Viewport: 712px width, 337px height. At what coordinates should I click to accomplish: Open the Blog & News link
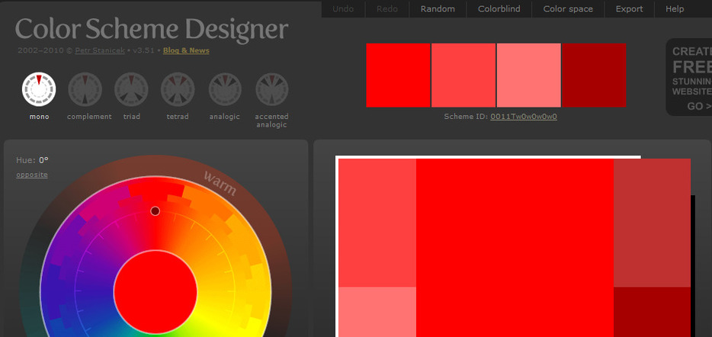tap(186, 51)
